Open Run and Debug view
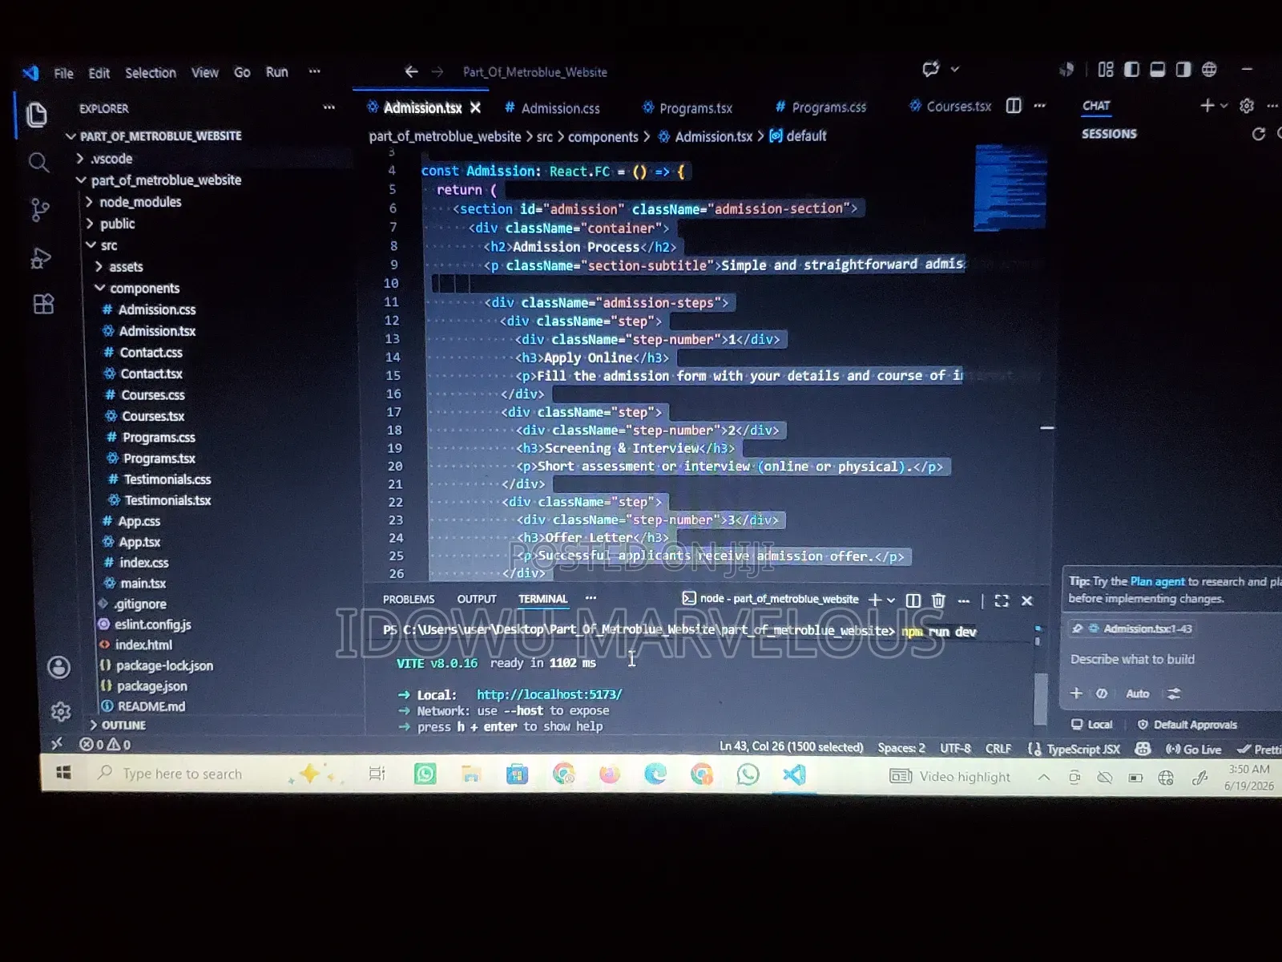The height and width of the screenshot is (962, 1282). point(41,258)
